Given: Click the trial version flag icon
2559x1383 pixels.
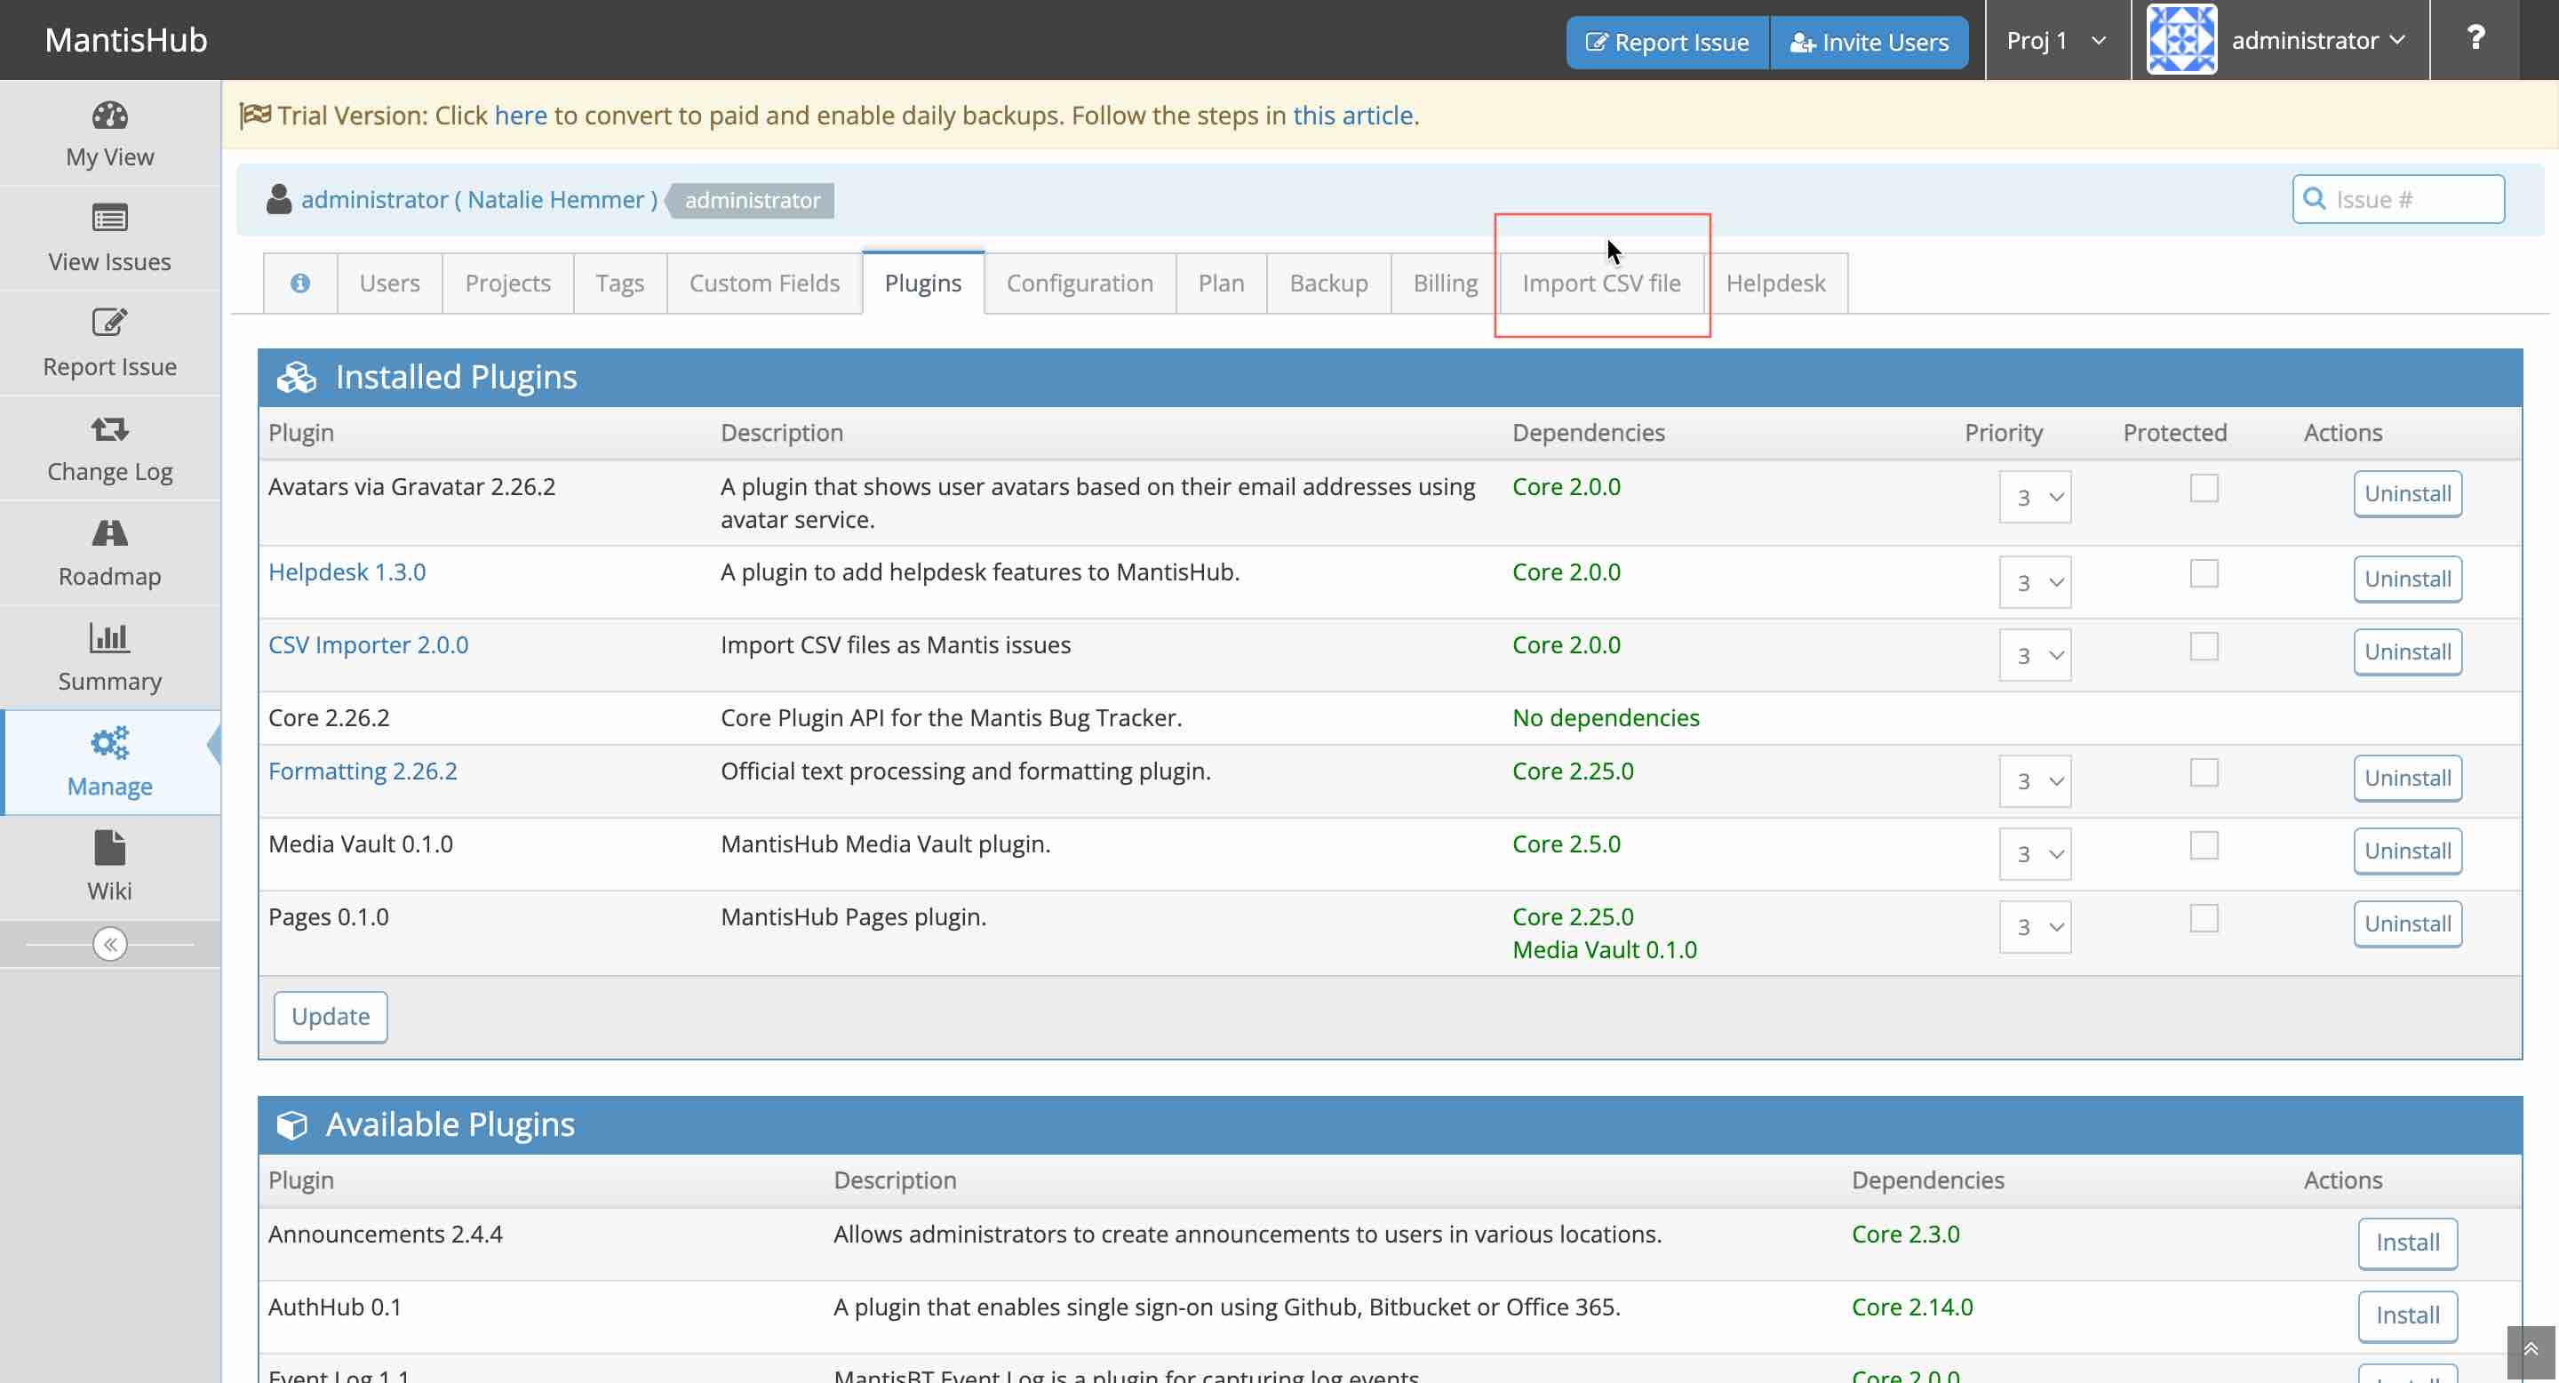Looking at the screenshot, I should coord(255,116).
